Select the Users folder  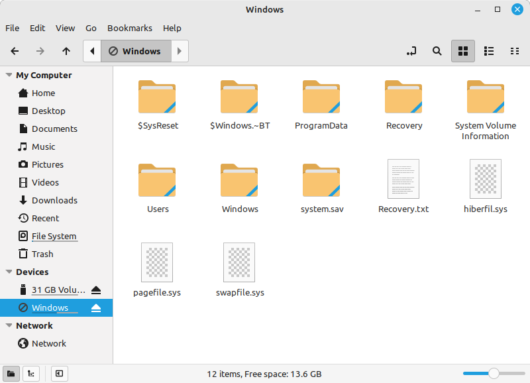pyautogui.click(x=157, y=188)
